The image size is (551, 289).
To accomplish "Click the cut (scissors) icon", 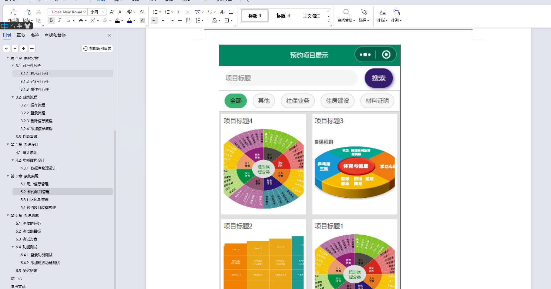I will coord(39,12).
